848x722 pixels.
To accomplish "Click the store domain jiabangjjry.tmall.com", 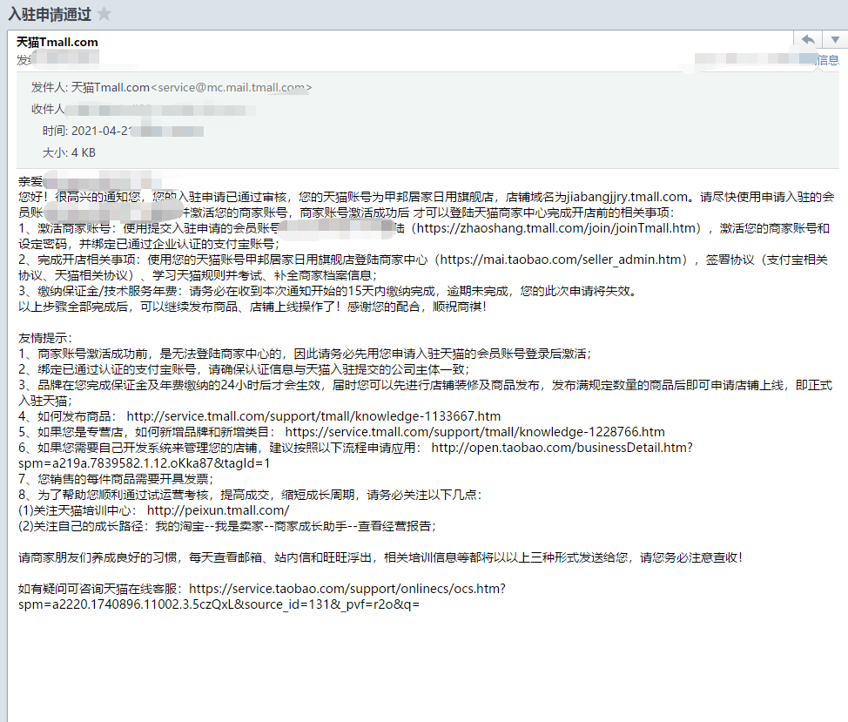I will [x=627, y=197].
